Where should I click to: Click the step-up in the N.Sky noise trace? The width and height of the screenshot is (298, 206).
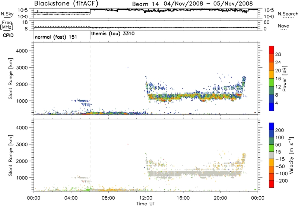[90, 11]
